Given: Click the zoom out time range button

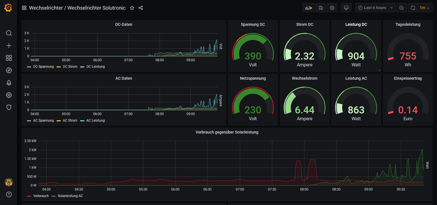Looking at the screenshot, I should (401, 8).
